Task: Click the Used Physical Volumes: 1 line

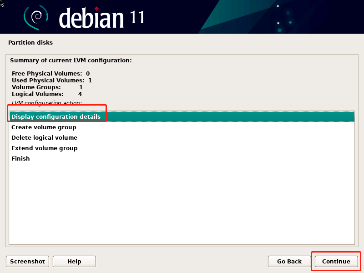Action: (x=52, y=81)
